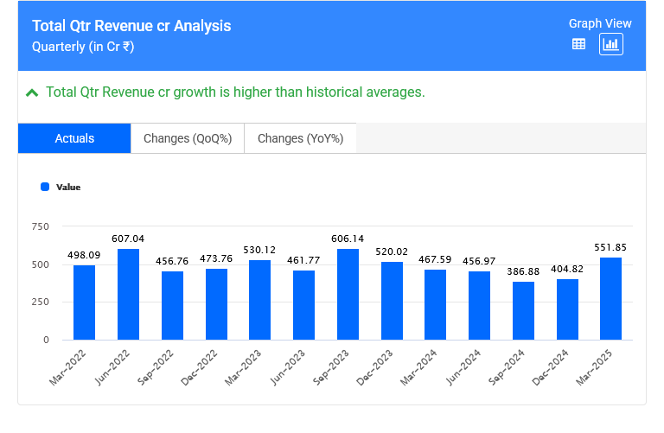Image resolution: width=664 pixels, height=433 pixels.
Task: Select the Sep-2023 bar showing 606.14
Action: [348, 295]
